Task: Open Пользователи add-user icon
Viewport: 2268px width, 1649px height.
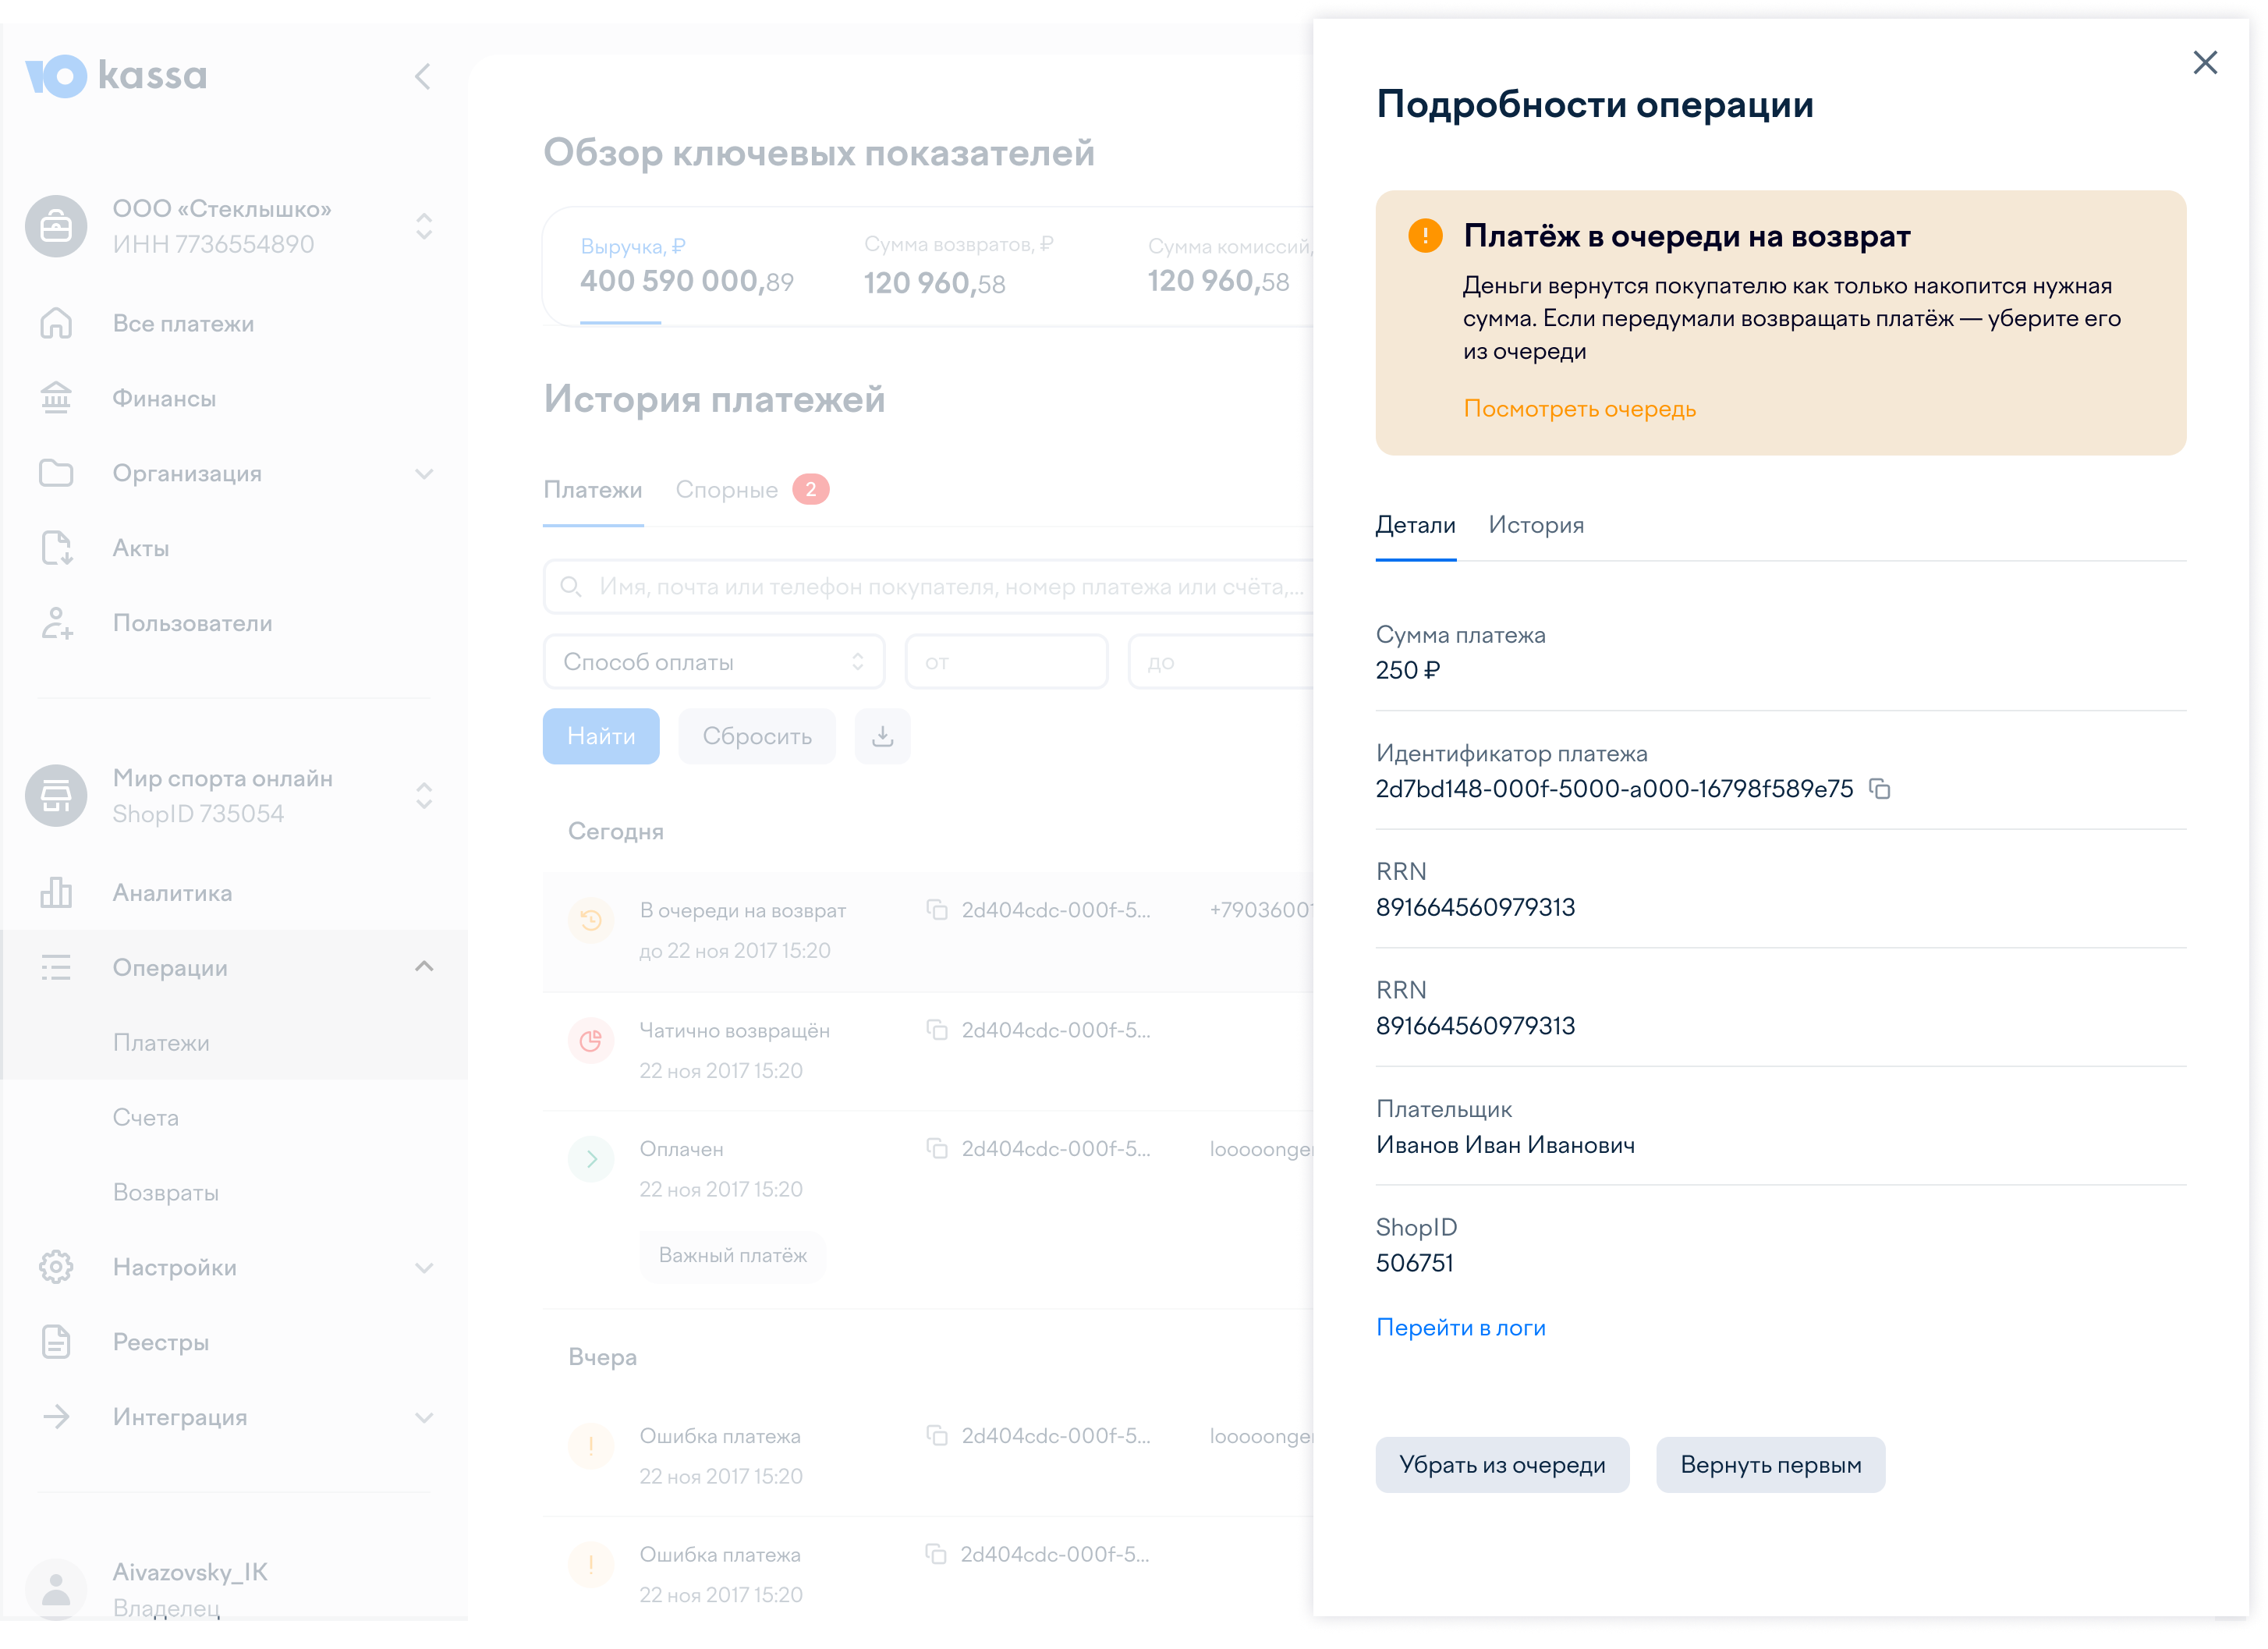Action: click(56, 624)
